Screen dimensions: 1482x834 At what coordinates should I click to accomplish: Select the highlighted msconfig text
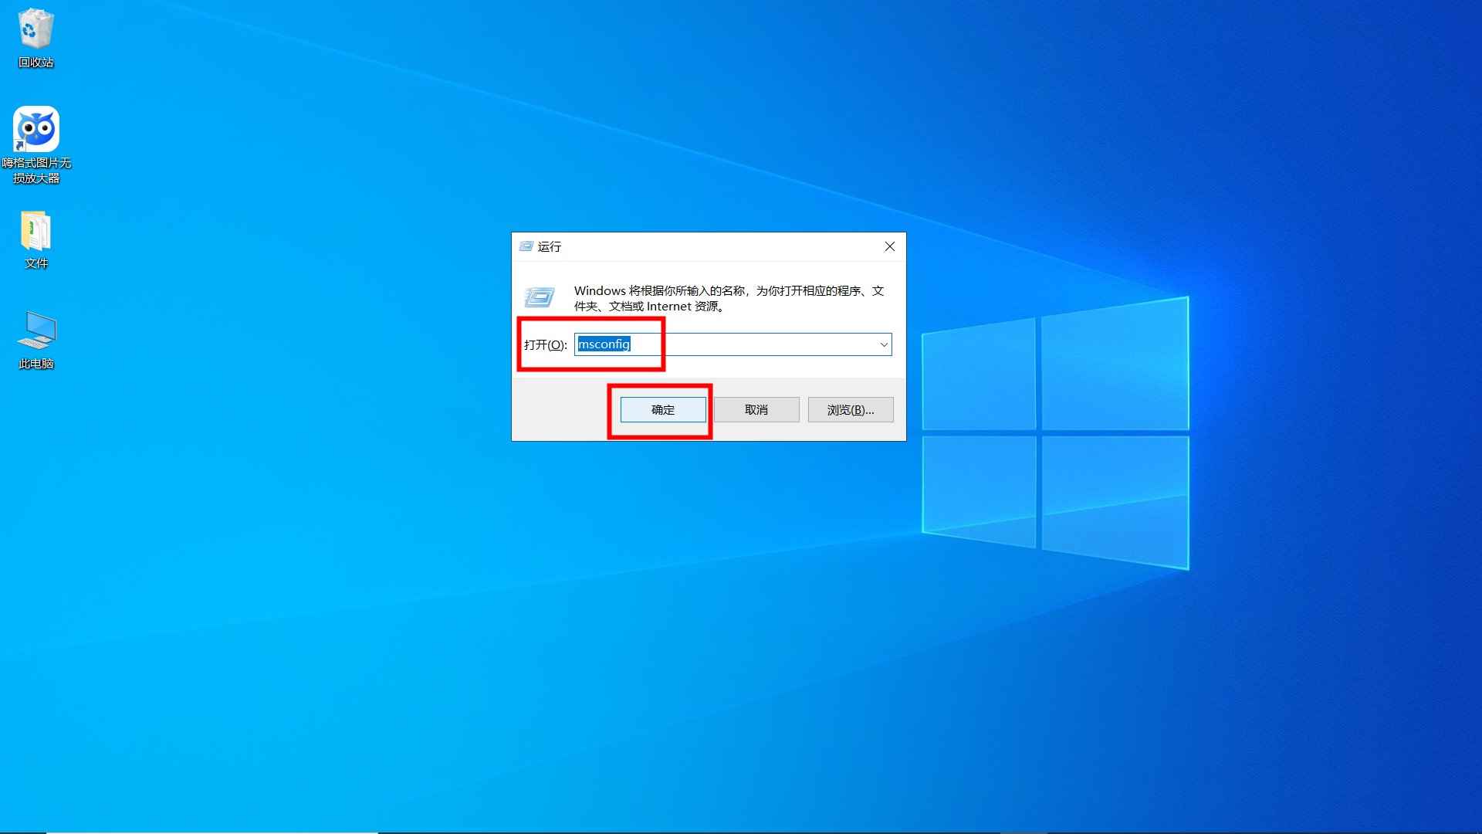click(605, 344)
